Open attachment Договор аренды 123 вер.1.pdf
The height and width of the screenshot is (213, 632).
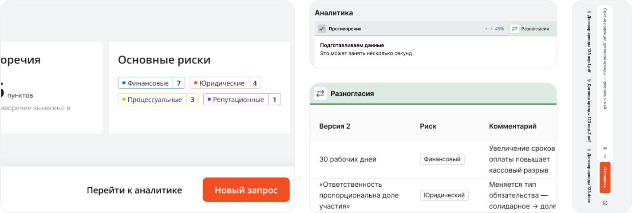(x=589, y=43)
